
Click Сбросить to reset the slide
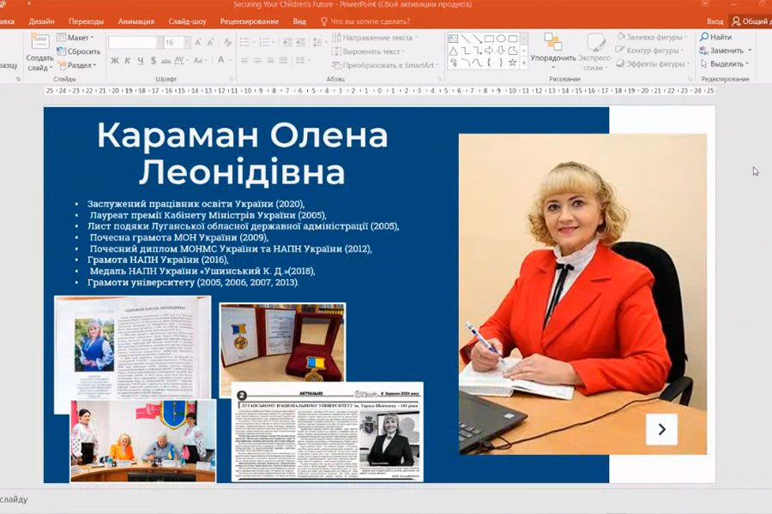pyautogui.click(x=78, y=51)
